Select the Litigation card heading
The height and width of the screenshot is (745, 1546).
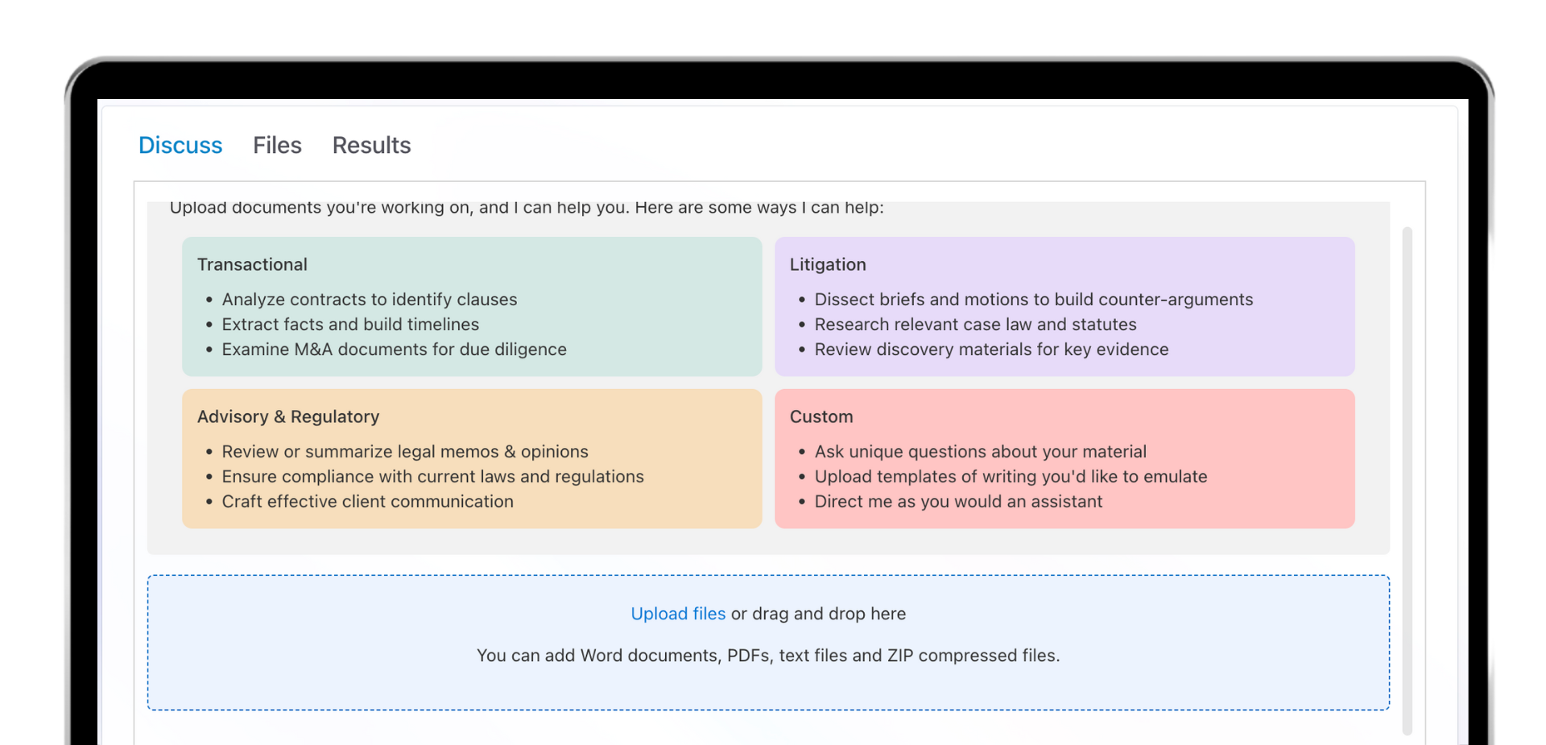click(827, 265)
